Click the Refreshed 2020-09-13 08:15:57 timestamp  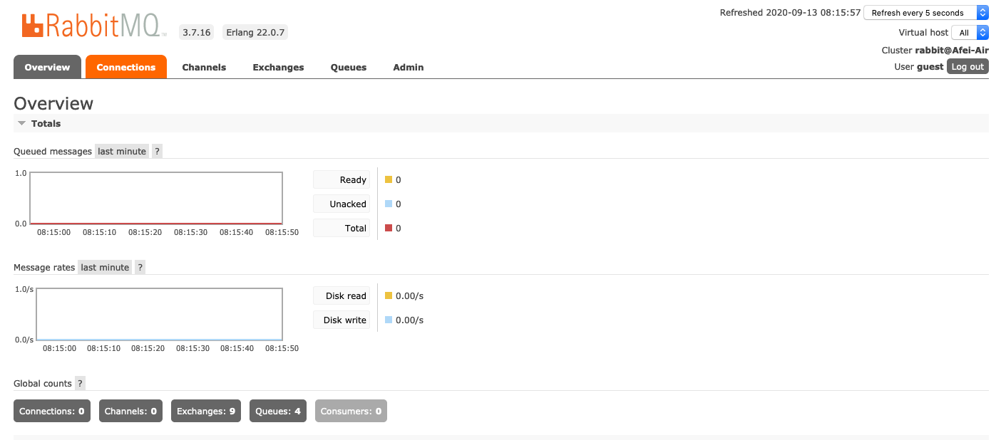point(790,13)
